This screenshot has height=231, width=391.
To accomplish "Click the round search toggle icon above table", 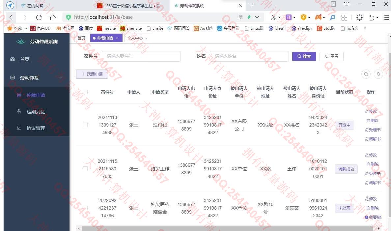I will [x=366, y=74].
